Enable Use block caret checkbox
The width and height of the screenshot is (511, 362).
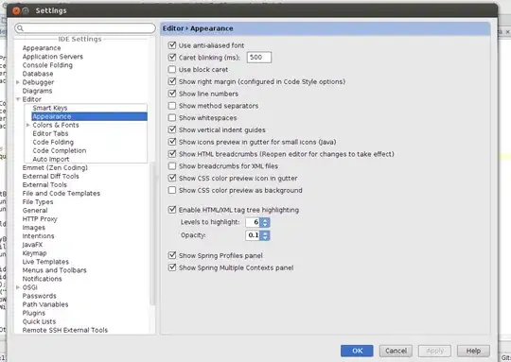click(172, 69)
